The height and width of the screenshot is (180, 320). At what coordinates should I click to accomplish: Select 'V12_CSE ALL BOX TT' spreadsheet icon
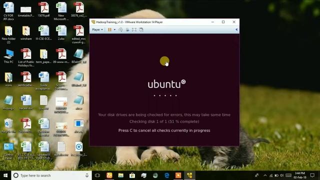pos(26,151)
